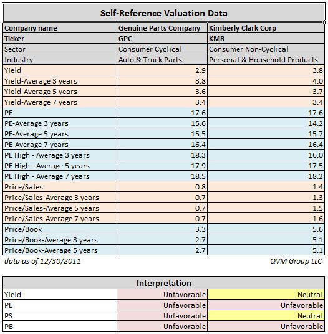Click the GPC Unfavorable cell for PE

pos(162,305)
